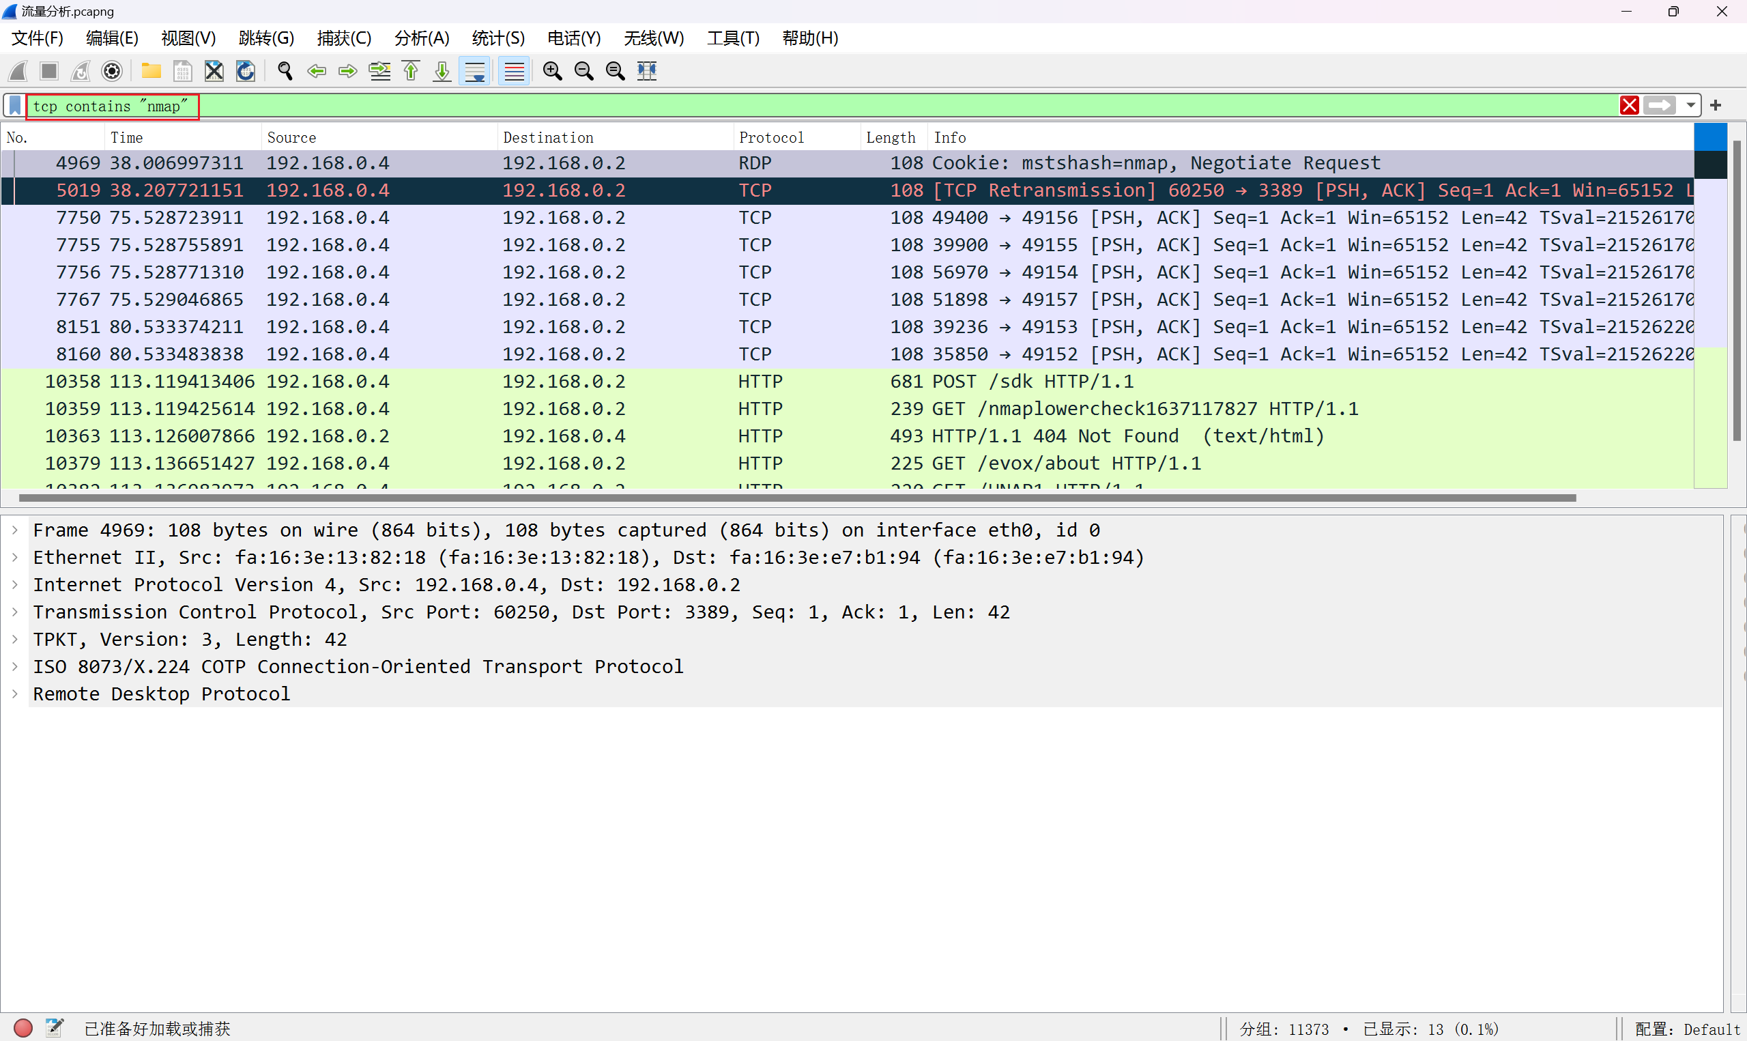Sort packets by Time column
The width and height of the screenshot is (1747, 1041).
pos(184,137)
